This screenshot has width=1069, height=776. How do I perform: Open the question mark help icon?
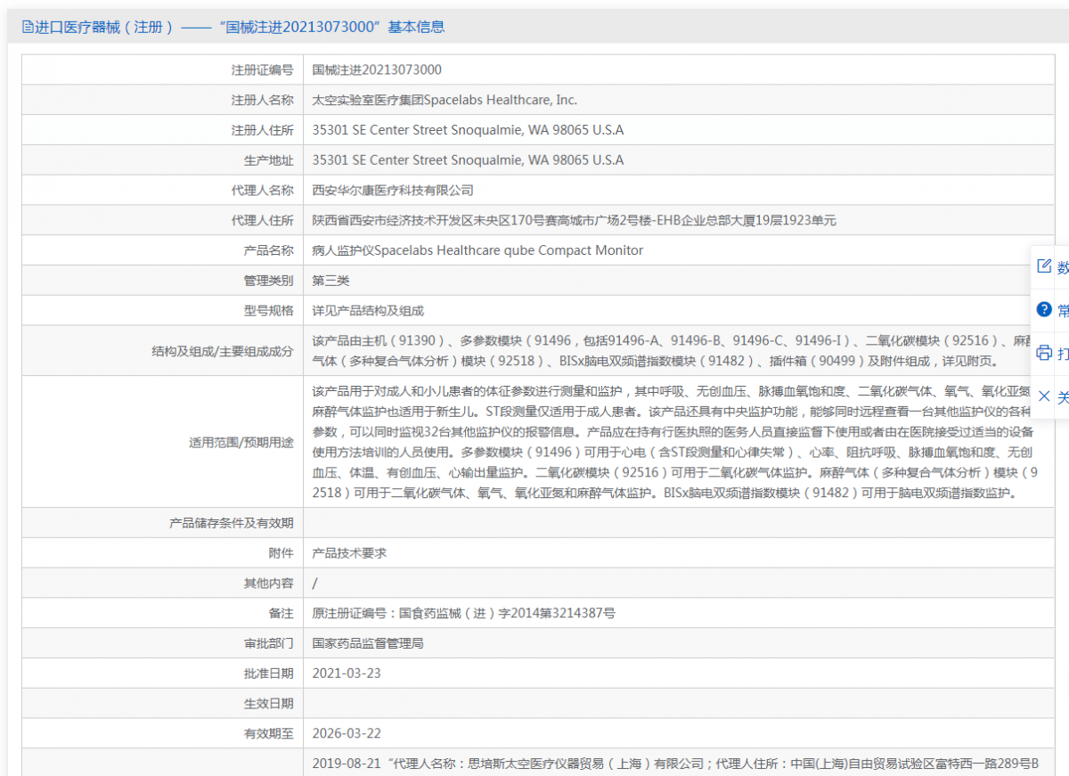(x=1044, y=309)
